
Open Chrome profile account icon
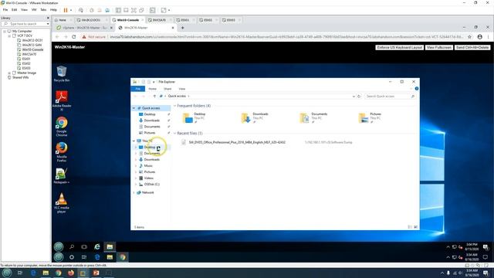479,37
